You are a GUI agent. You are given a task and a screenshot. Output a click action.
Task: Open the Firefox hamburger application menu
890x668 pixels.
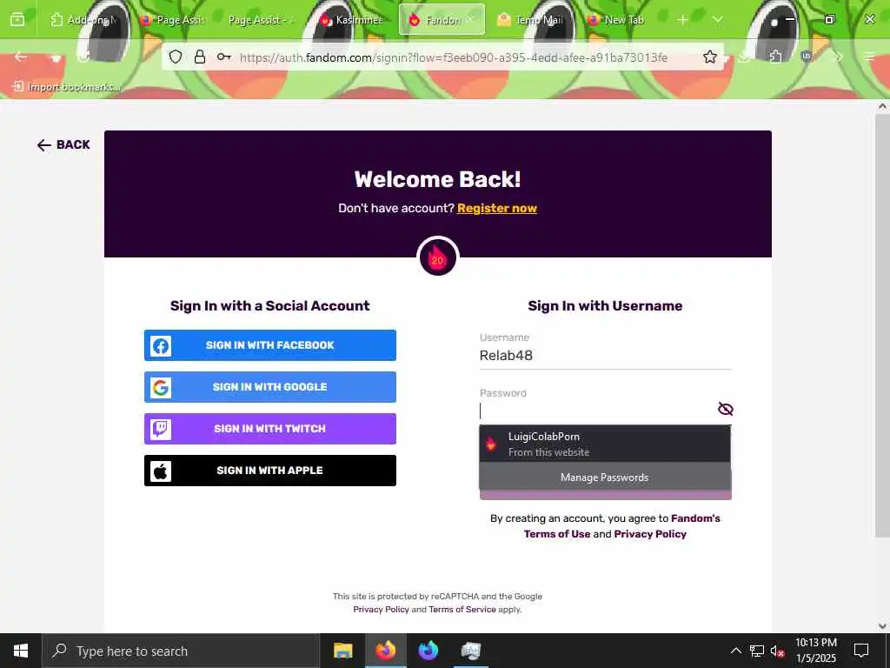[x=869, y=57]
